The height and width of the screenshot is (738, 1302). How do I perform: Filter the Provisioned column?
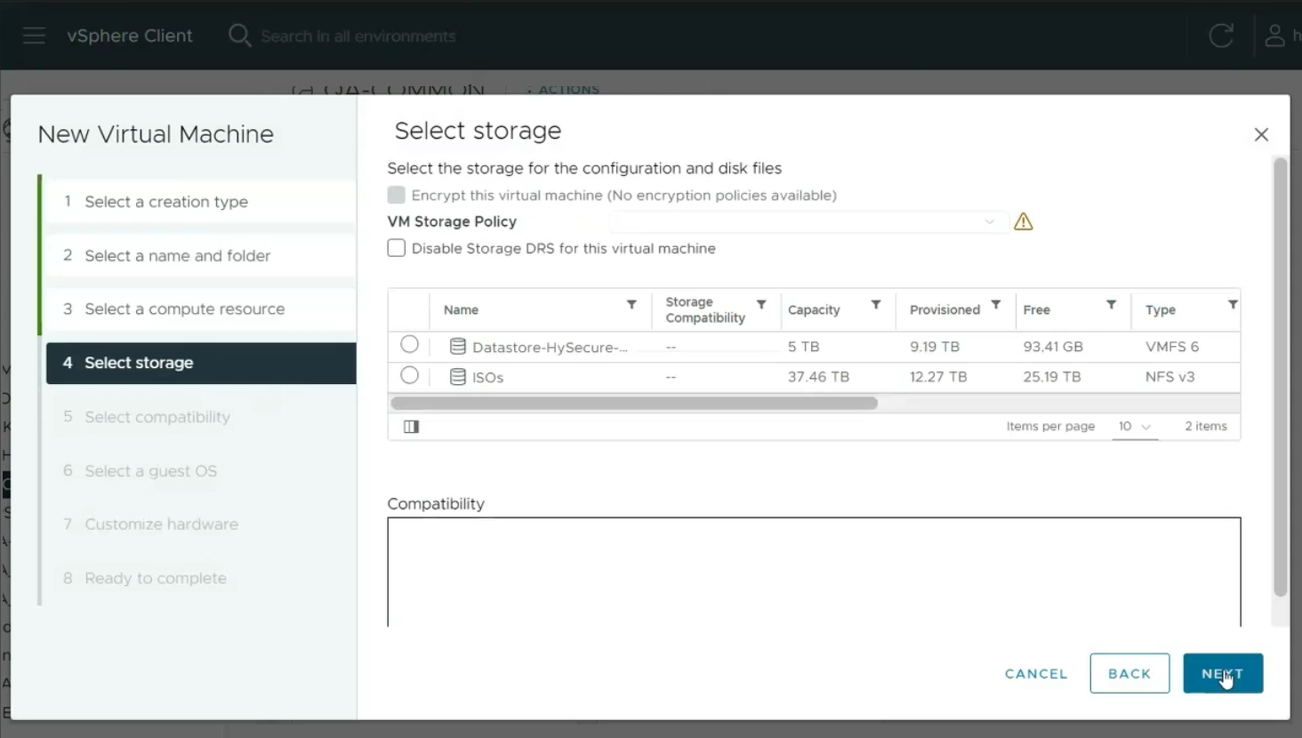coord(996,305)
